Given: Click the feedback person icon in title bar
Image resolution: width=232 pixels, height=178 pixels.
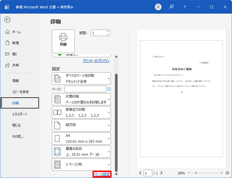Looking at the screenshot, I should tap(171, 7).
